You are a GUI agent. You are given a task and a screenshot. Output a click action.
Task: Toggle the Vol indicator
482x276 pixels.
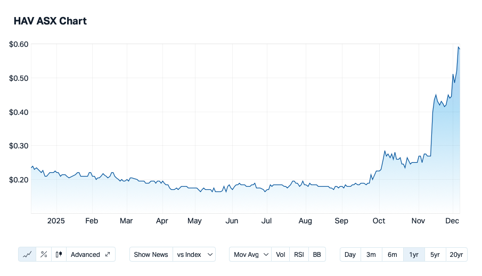point(281,254)
